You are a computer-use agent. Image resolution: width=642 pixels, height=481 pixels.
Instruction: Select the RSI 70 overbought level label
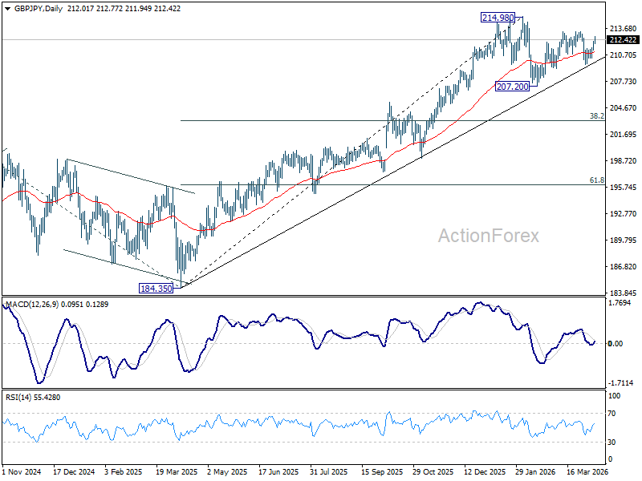pos(612,414)
